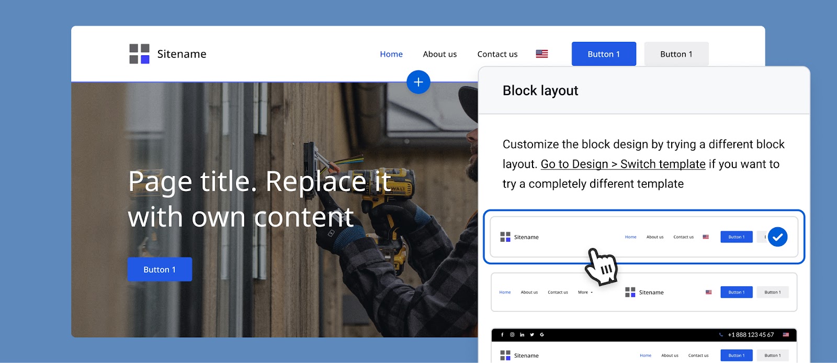Click Button 1 under the page title
This screenshot has height=363, width=837.
(x=160, y=270)
